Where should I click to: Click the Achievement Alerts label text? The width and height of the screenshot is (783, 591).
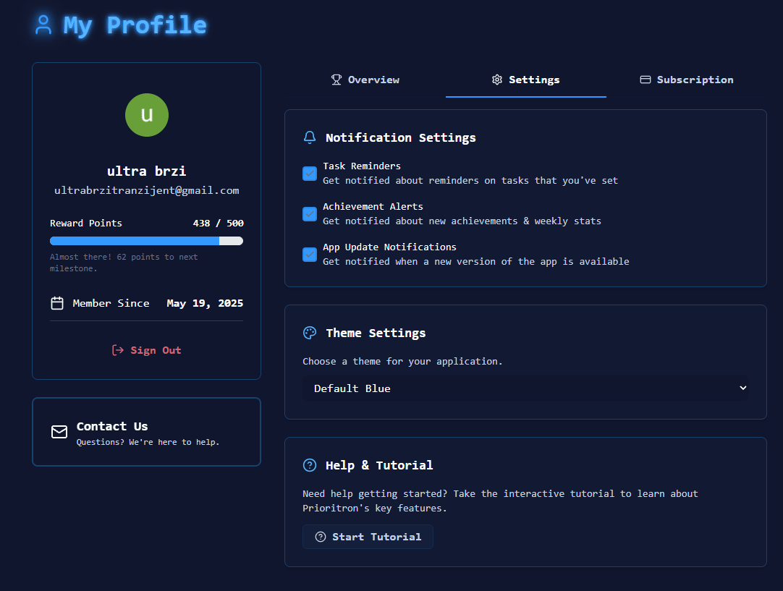coord(373,206)
